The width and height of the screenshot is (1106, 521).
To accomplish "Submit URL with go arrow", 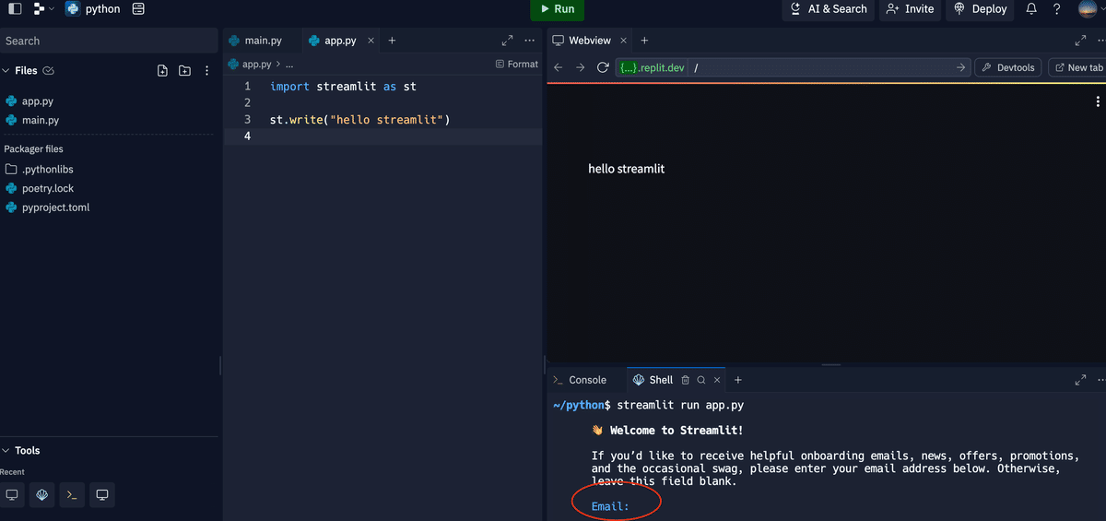I will click(x=961, y=67).
